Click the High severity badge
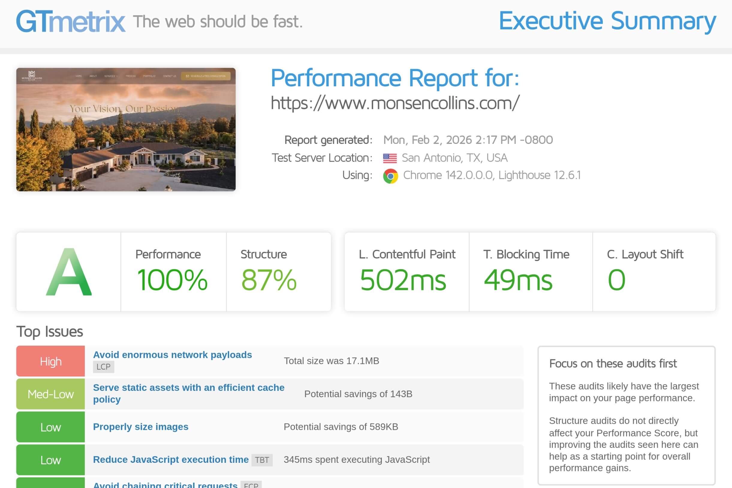This screenshot has width=732, height=488. (x=50, y=361)
